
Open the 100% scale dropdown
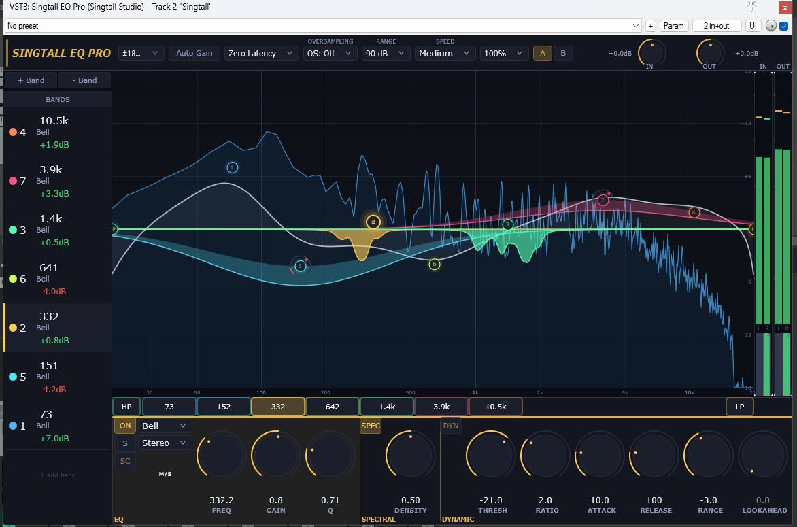click(x=503, y=53)
